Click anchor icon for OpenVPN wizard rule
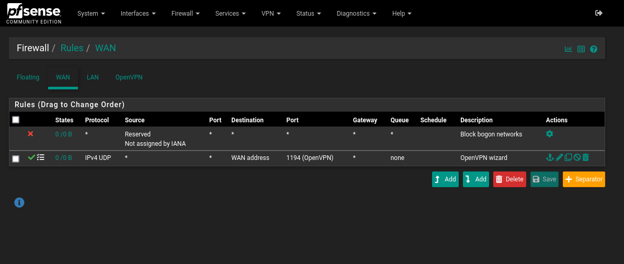624x264 pixels. coord(550,157)
